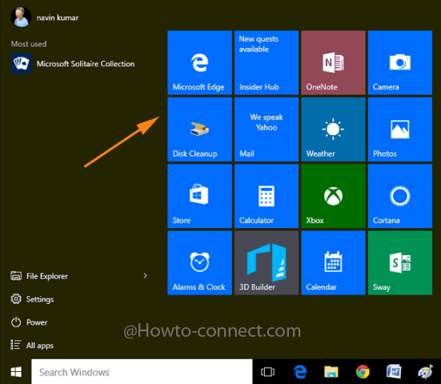Open File Explorer from the taskbar
Image resolution: width=441 pixels, height=384 pixels.
pyautogui.click(x=331, y=372)
